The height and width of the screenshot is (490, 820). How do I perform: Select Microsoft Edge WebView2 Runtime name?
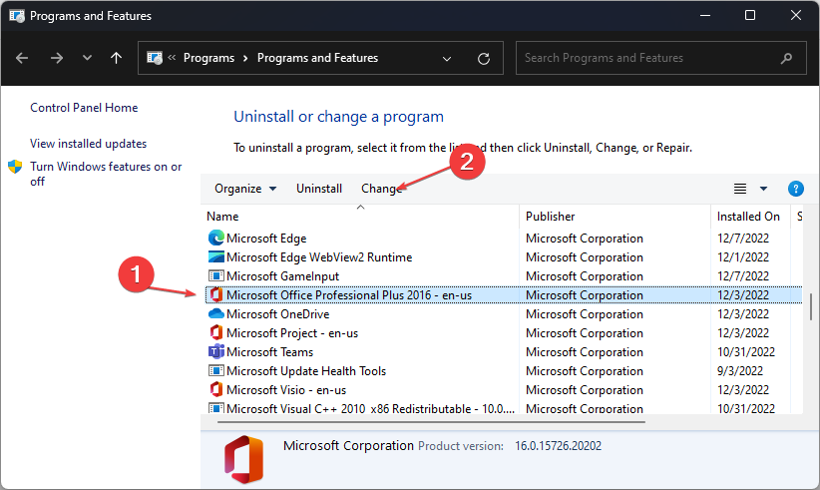[x=319, y=257]
